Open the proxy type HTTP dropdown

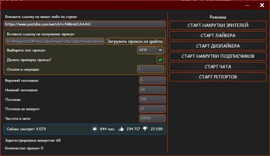(151, 50)
